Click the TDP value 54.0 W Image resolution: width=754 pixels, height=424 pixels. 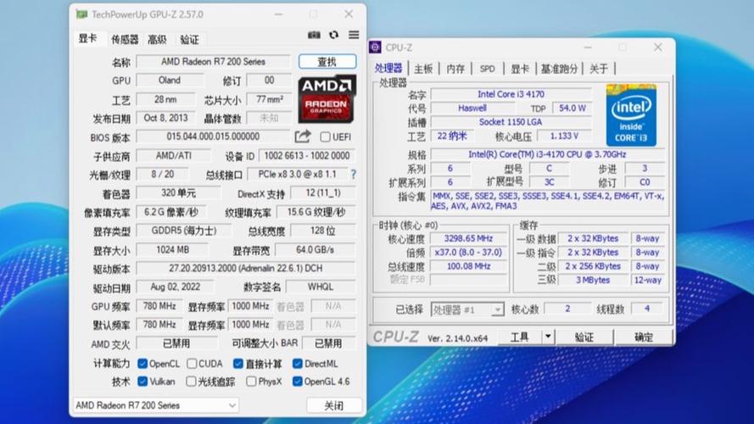[572, 109]
